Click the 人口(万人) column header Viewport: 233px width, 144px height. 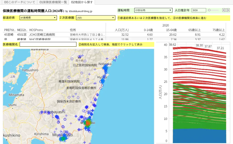[122, 30]
